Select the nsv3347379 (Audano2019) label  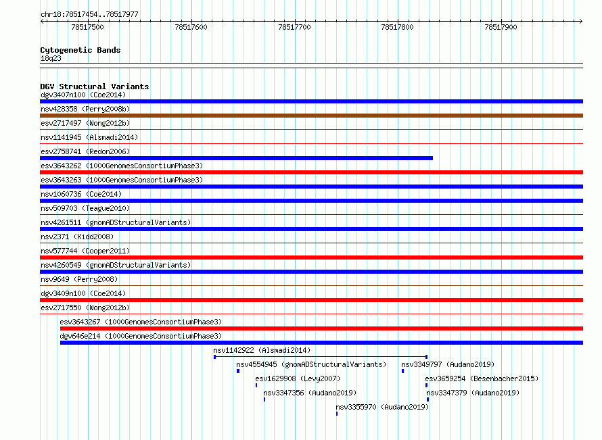click(473, 393)
